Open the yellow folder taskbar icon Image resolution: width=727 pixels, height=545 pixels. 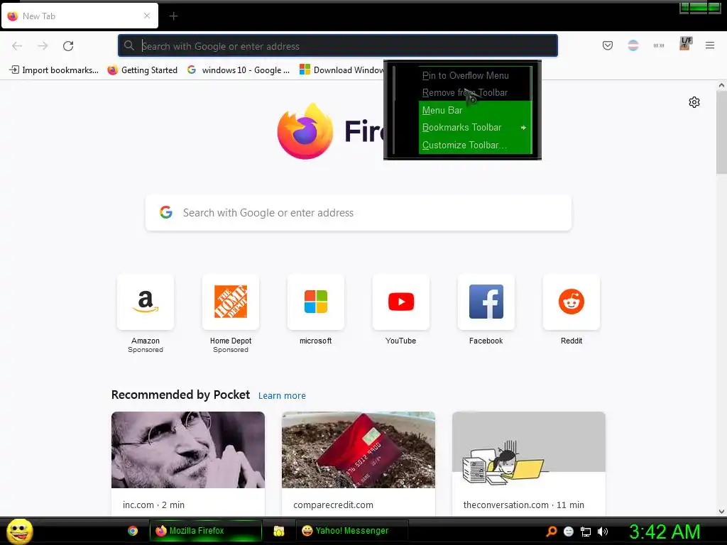278,531
